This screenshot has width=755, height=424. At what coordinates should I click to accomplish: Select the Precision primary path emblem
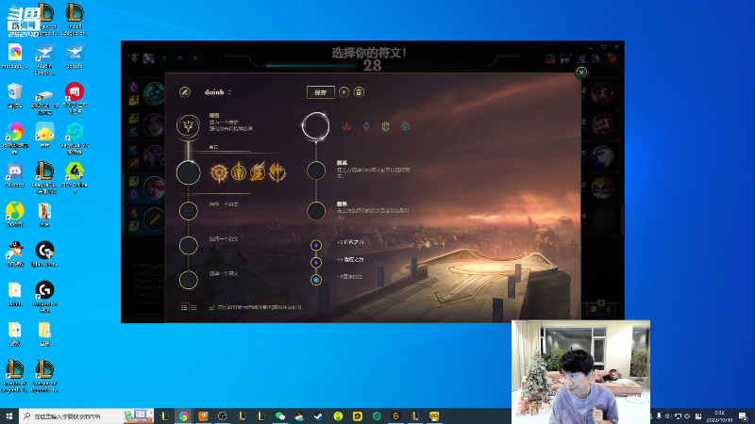(x=188, y=126)
